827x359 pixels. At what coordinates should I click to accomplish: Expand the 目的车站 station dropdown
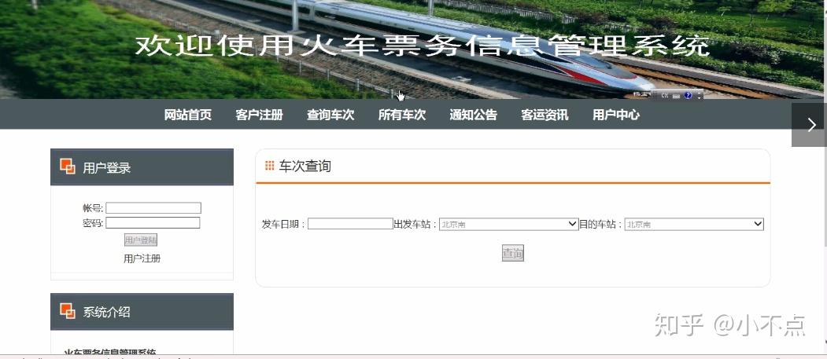coord(694,224)
